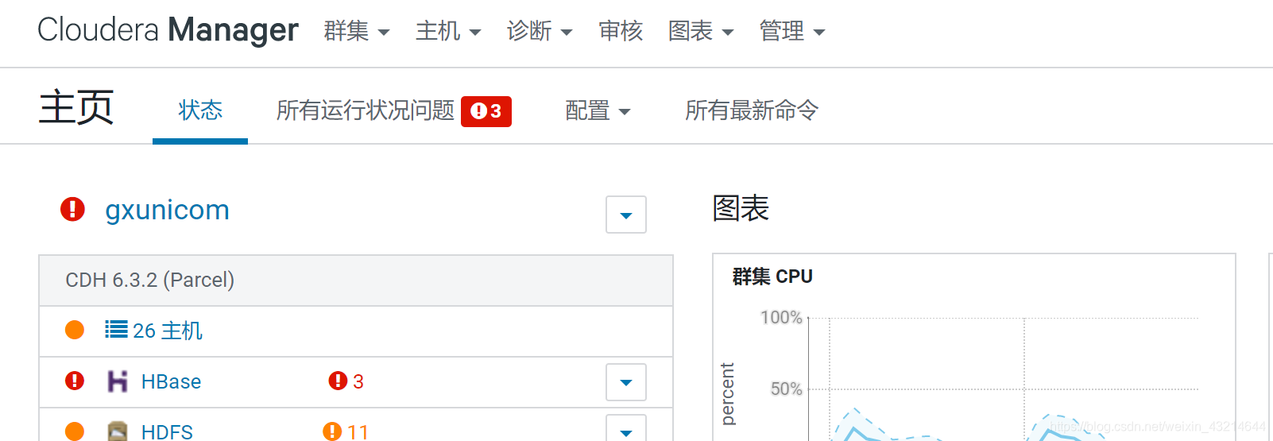The height and width of the screenshot is (441, 1273).
Task: Click the HBase service logo icon
Action: click(118, 381)
